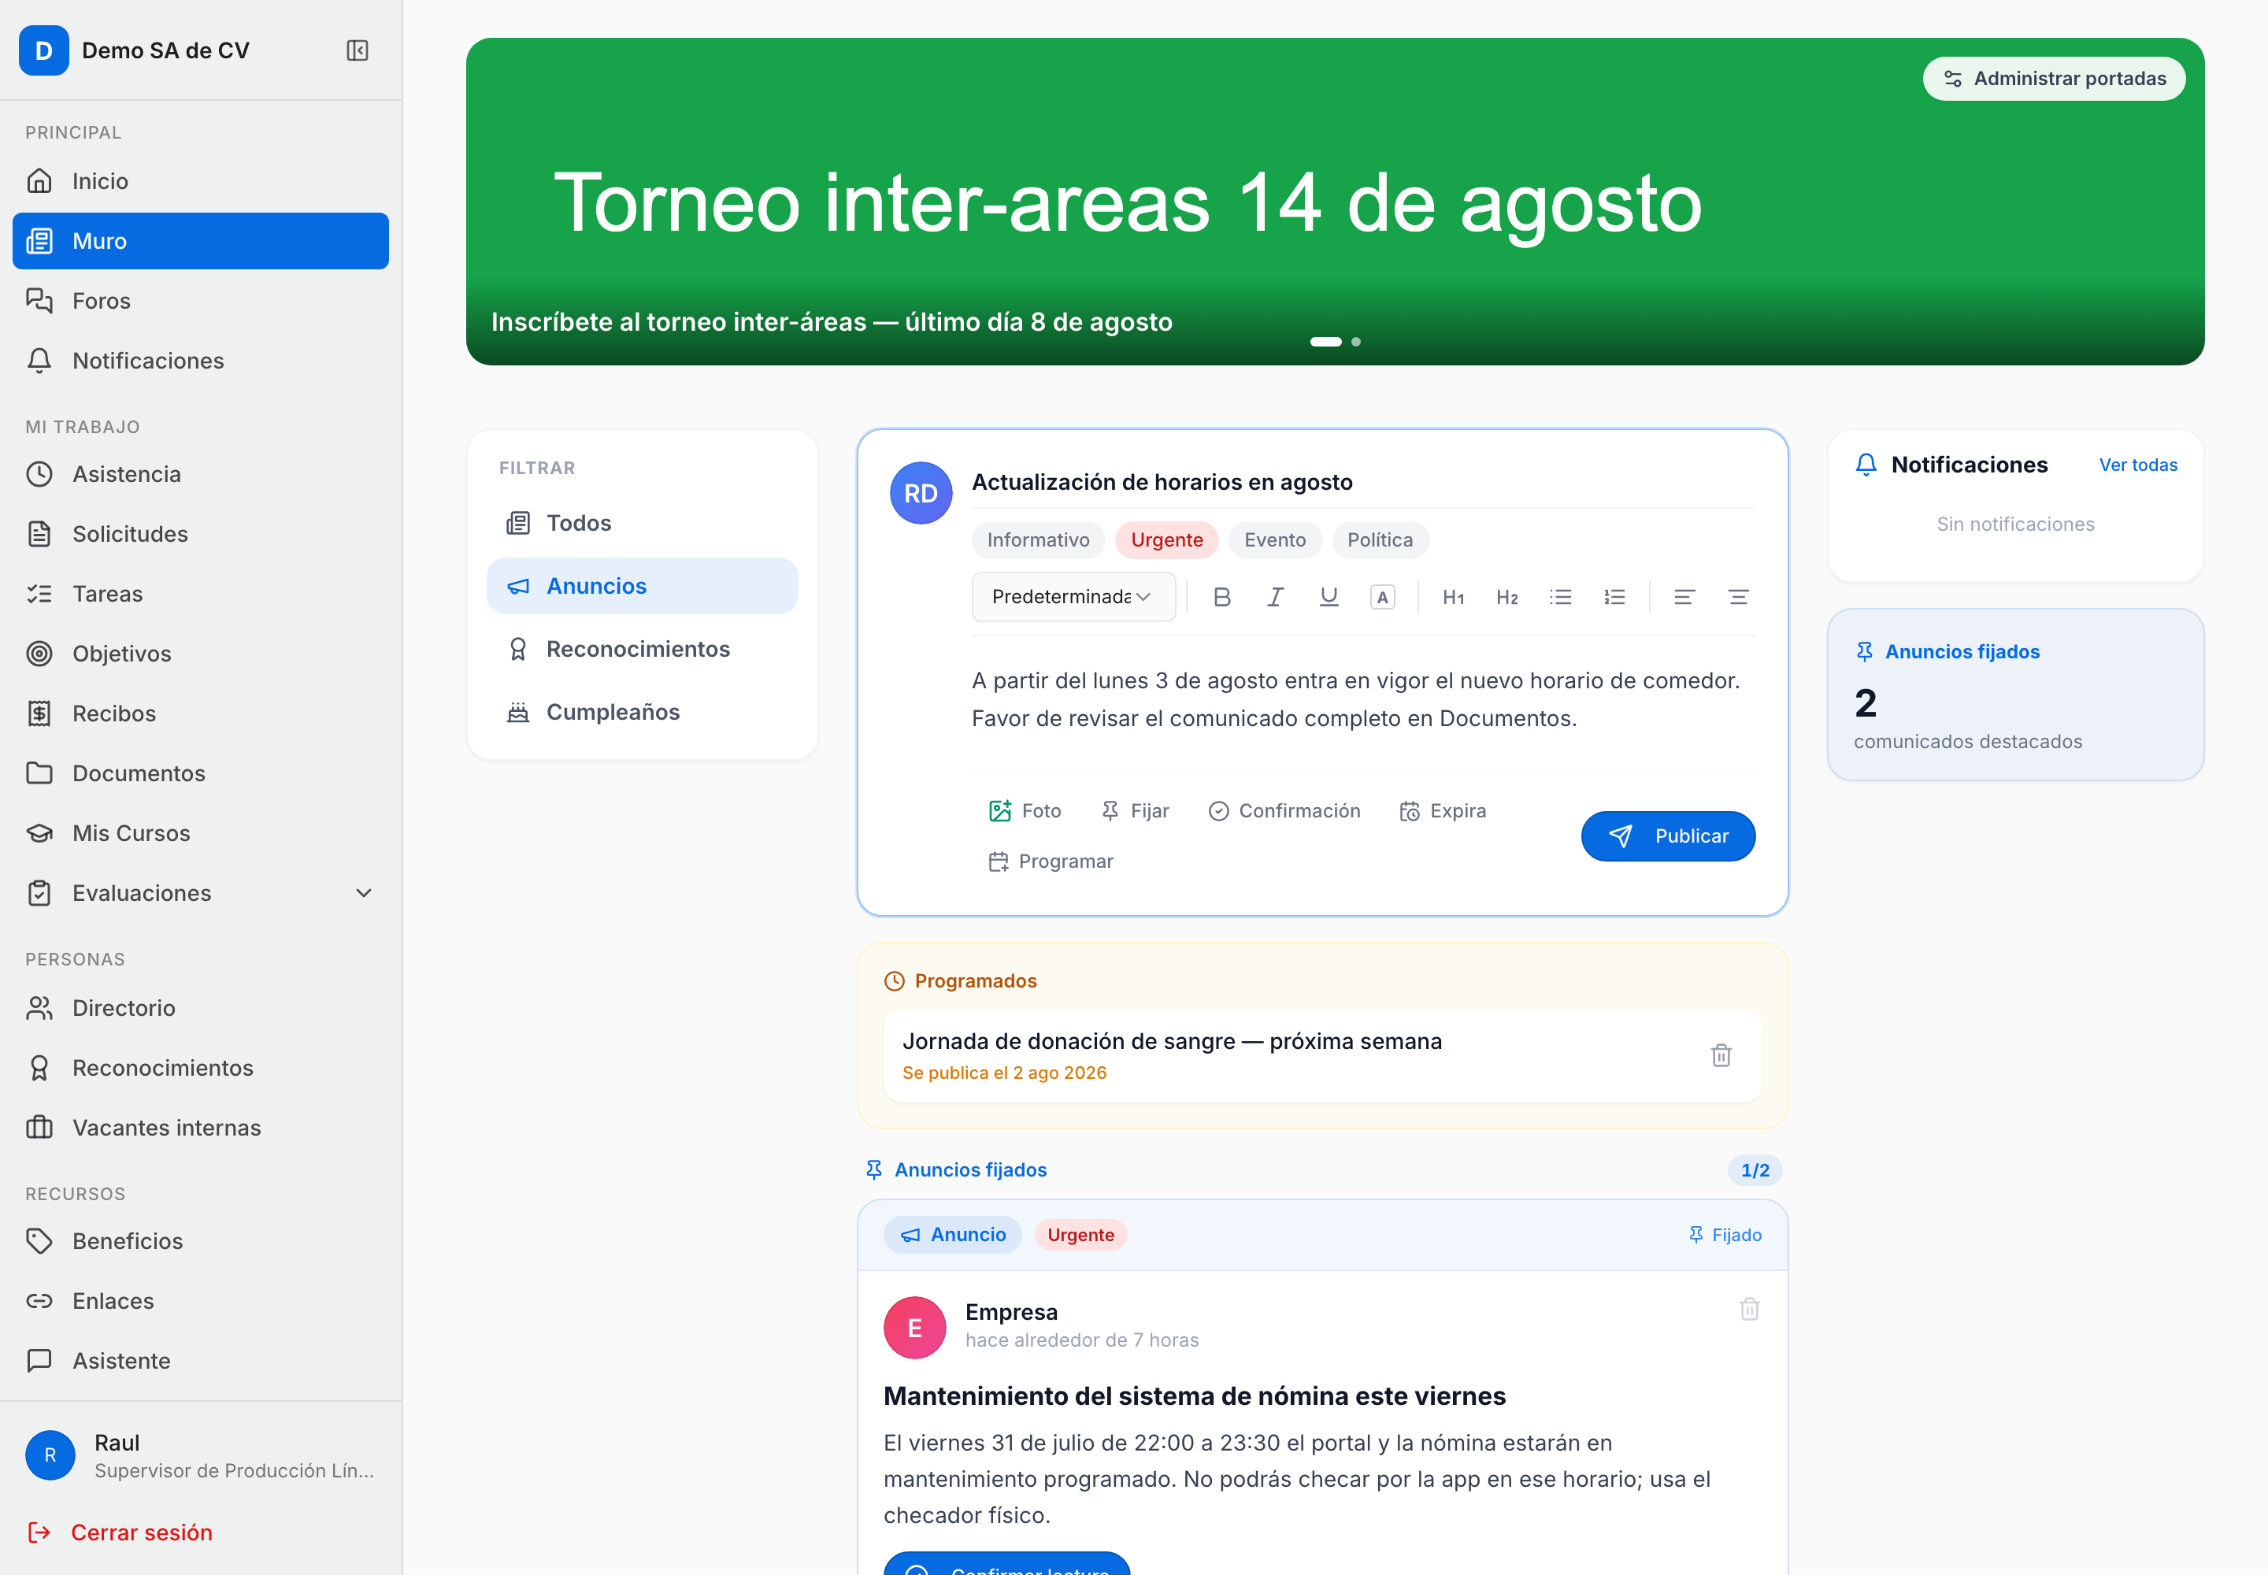Expand the Evaluaciones menu chevron
Image resolution: width=2268 pixels, height=1575 pixels.
[x=363, y=893]
